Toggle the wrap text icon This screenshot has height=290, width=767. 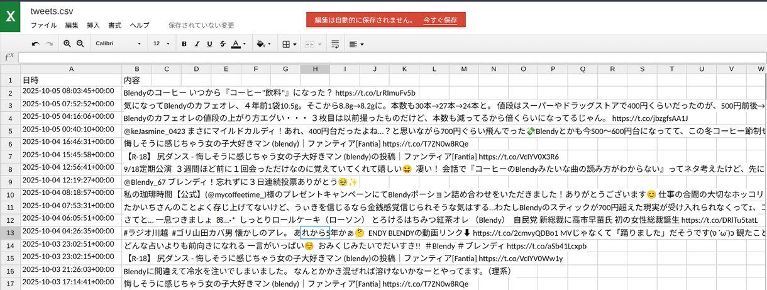[335, 44]
